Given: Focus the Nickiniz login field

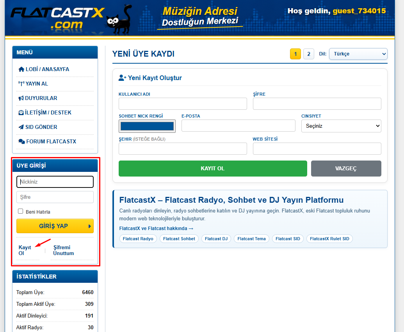Looking at the screenshot, I should pos(55,182).
